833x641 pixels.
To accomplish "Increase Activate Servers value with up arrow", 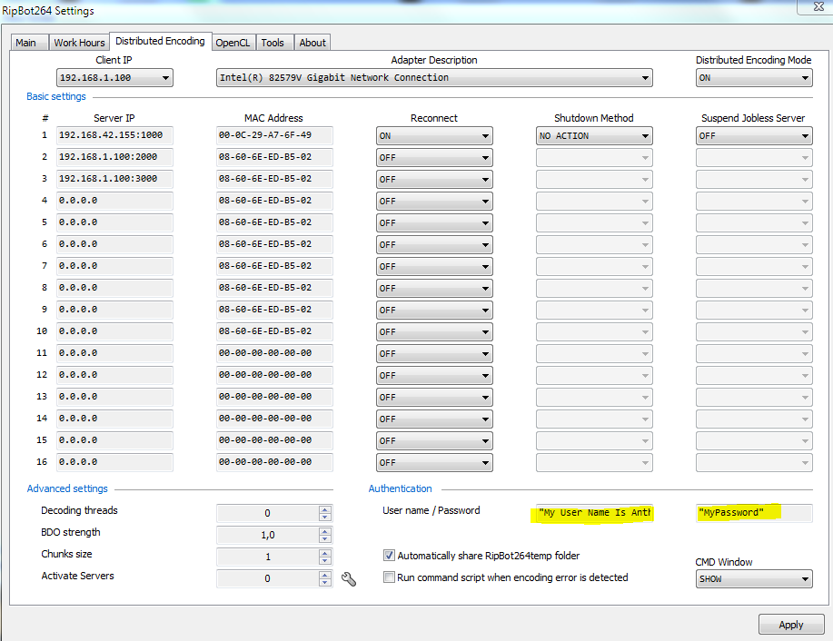I will pos(325,575).
